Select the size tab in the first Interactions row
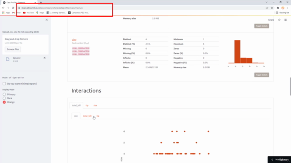Image resolution: width=291 pixels, height=163 pixels. (95, 105)
